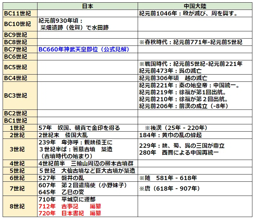Select ３世紀半ば：箸墓古墳 築造 line
256x219 pixels.
pos(76,149)
